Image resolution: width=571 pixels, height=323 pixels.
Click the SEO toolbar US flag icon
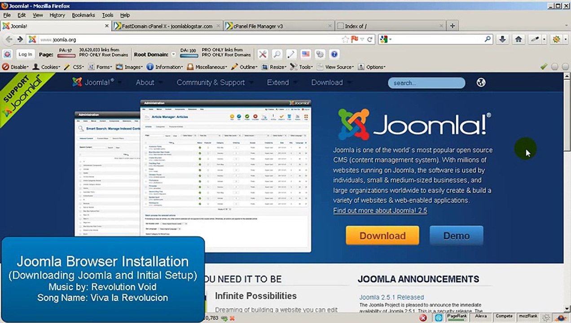click(x=306, y=54)
